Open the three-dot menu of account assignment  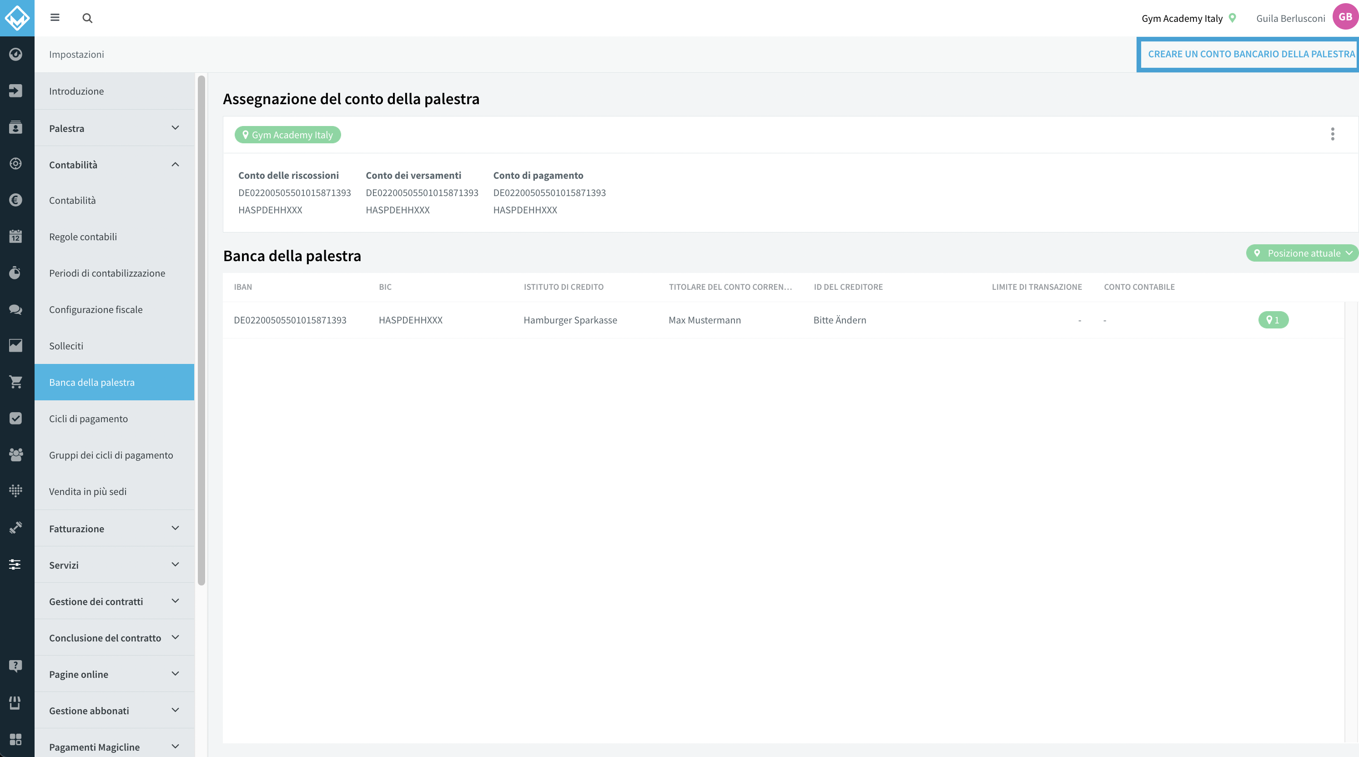click(1333, 134)
